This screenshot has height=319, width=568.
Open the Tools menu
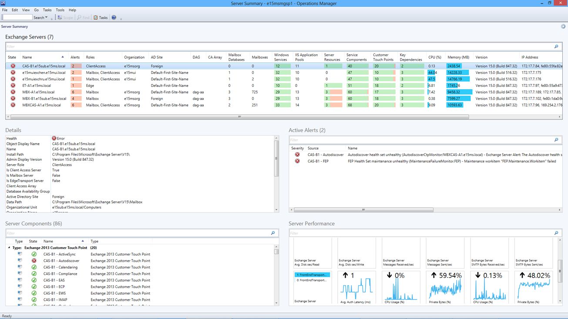pos(60,10)
